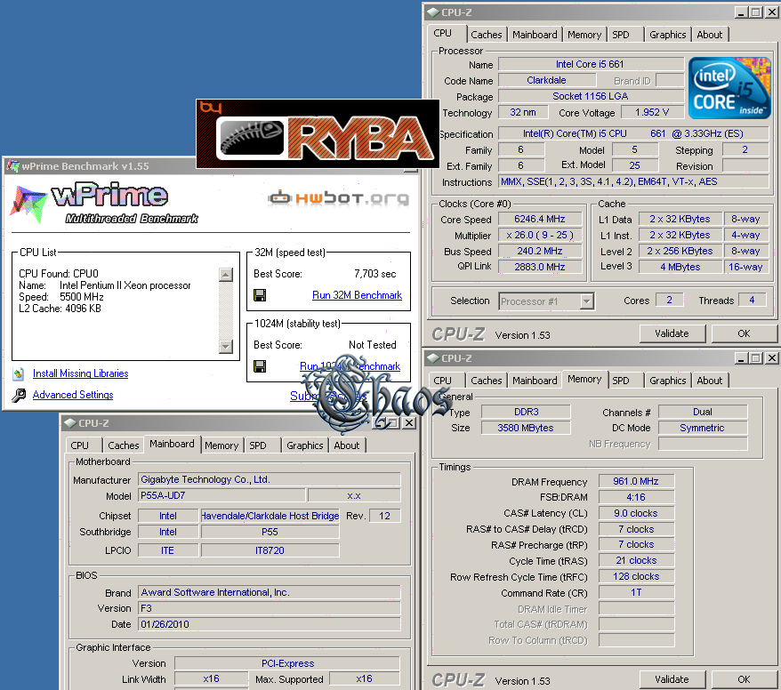The image size is (781, 690).
Task: Click the motherboard Model field P55A-UD7
Action: tap(221, 496)
